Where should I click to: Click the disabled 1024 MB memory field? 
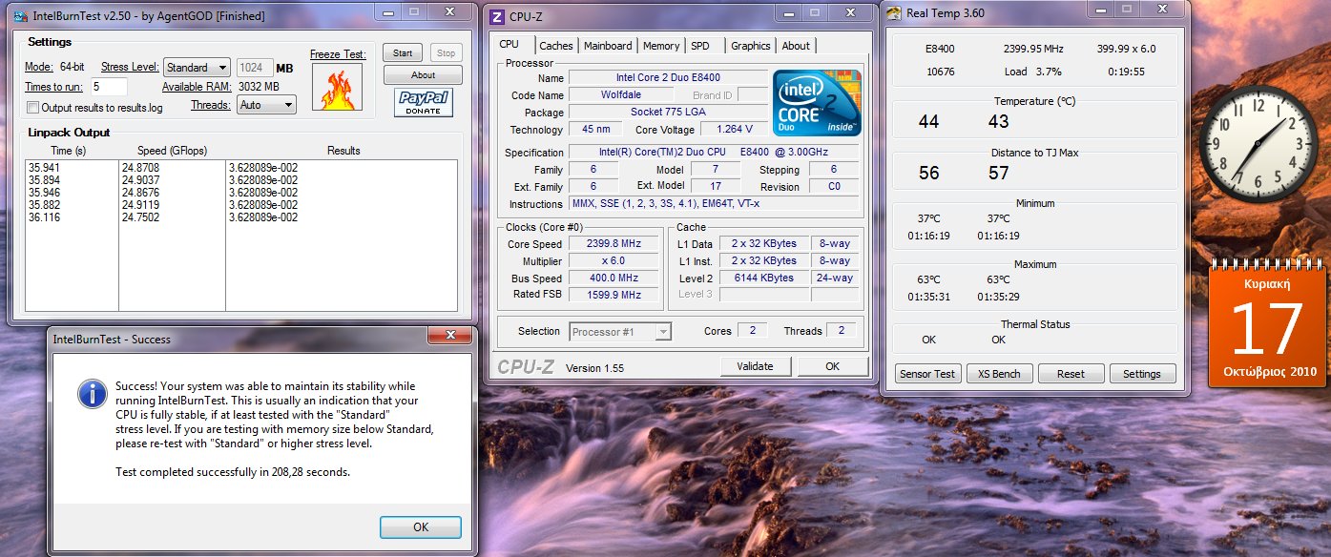click(254, 68)
